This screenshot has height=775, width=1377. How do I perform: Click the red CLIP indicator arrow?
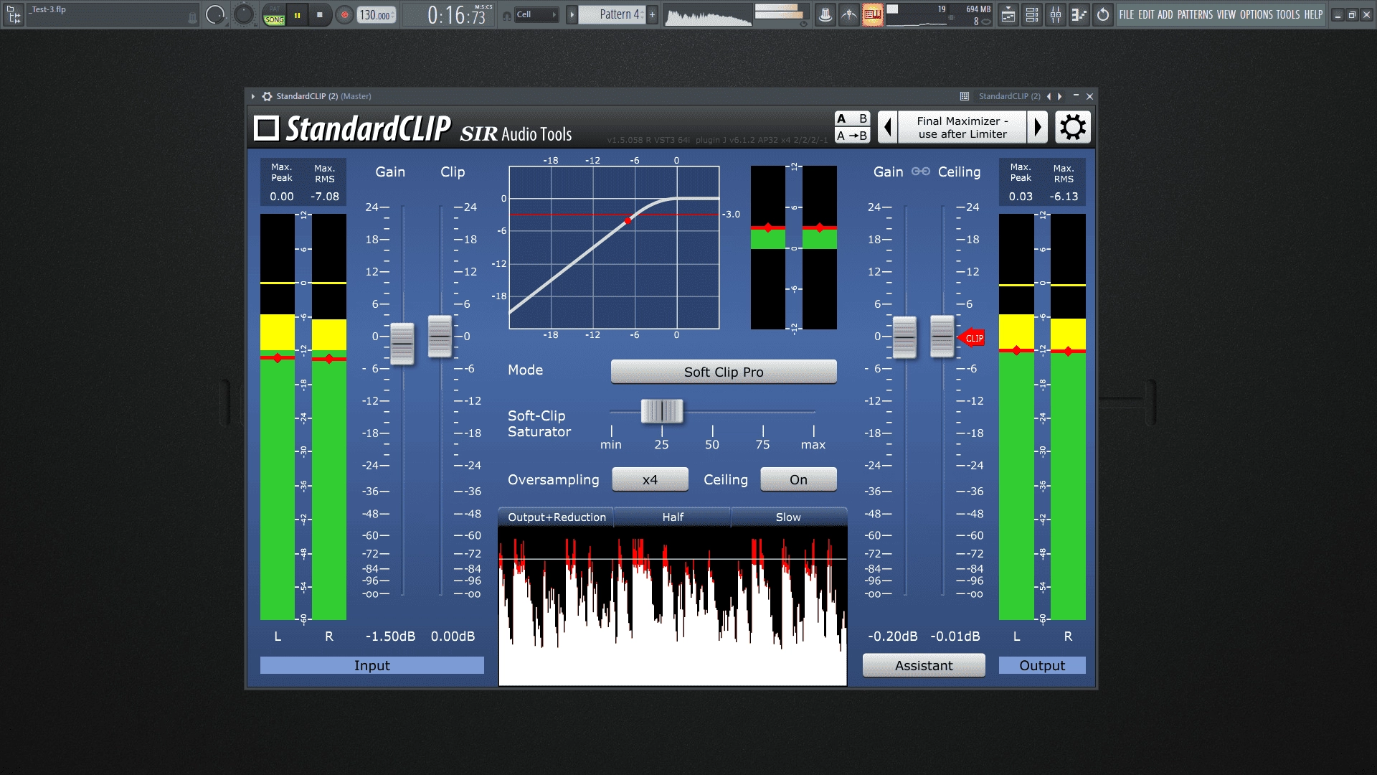click(971, 338)
